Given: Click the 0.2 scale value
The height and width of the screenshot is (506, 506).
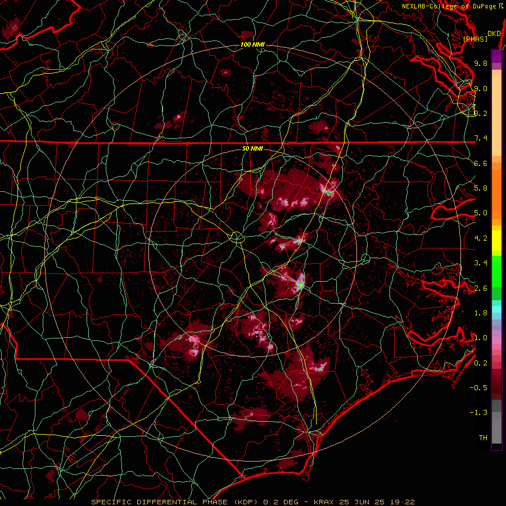Looking at the screenshot, I should pyautogui.click(x=481, y=363).
